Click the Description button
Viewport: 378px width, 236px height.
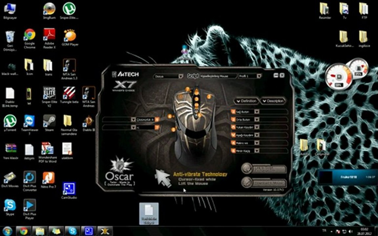[x=273, y=101]
